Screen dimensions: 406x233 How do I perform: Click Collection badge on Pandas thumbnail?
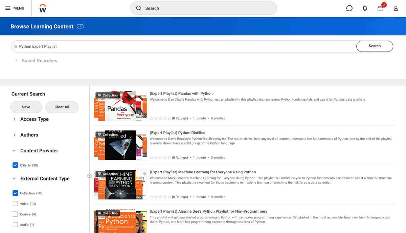108,95
